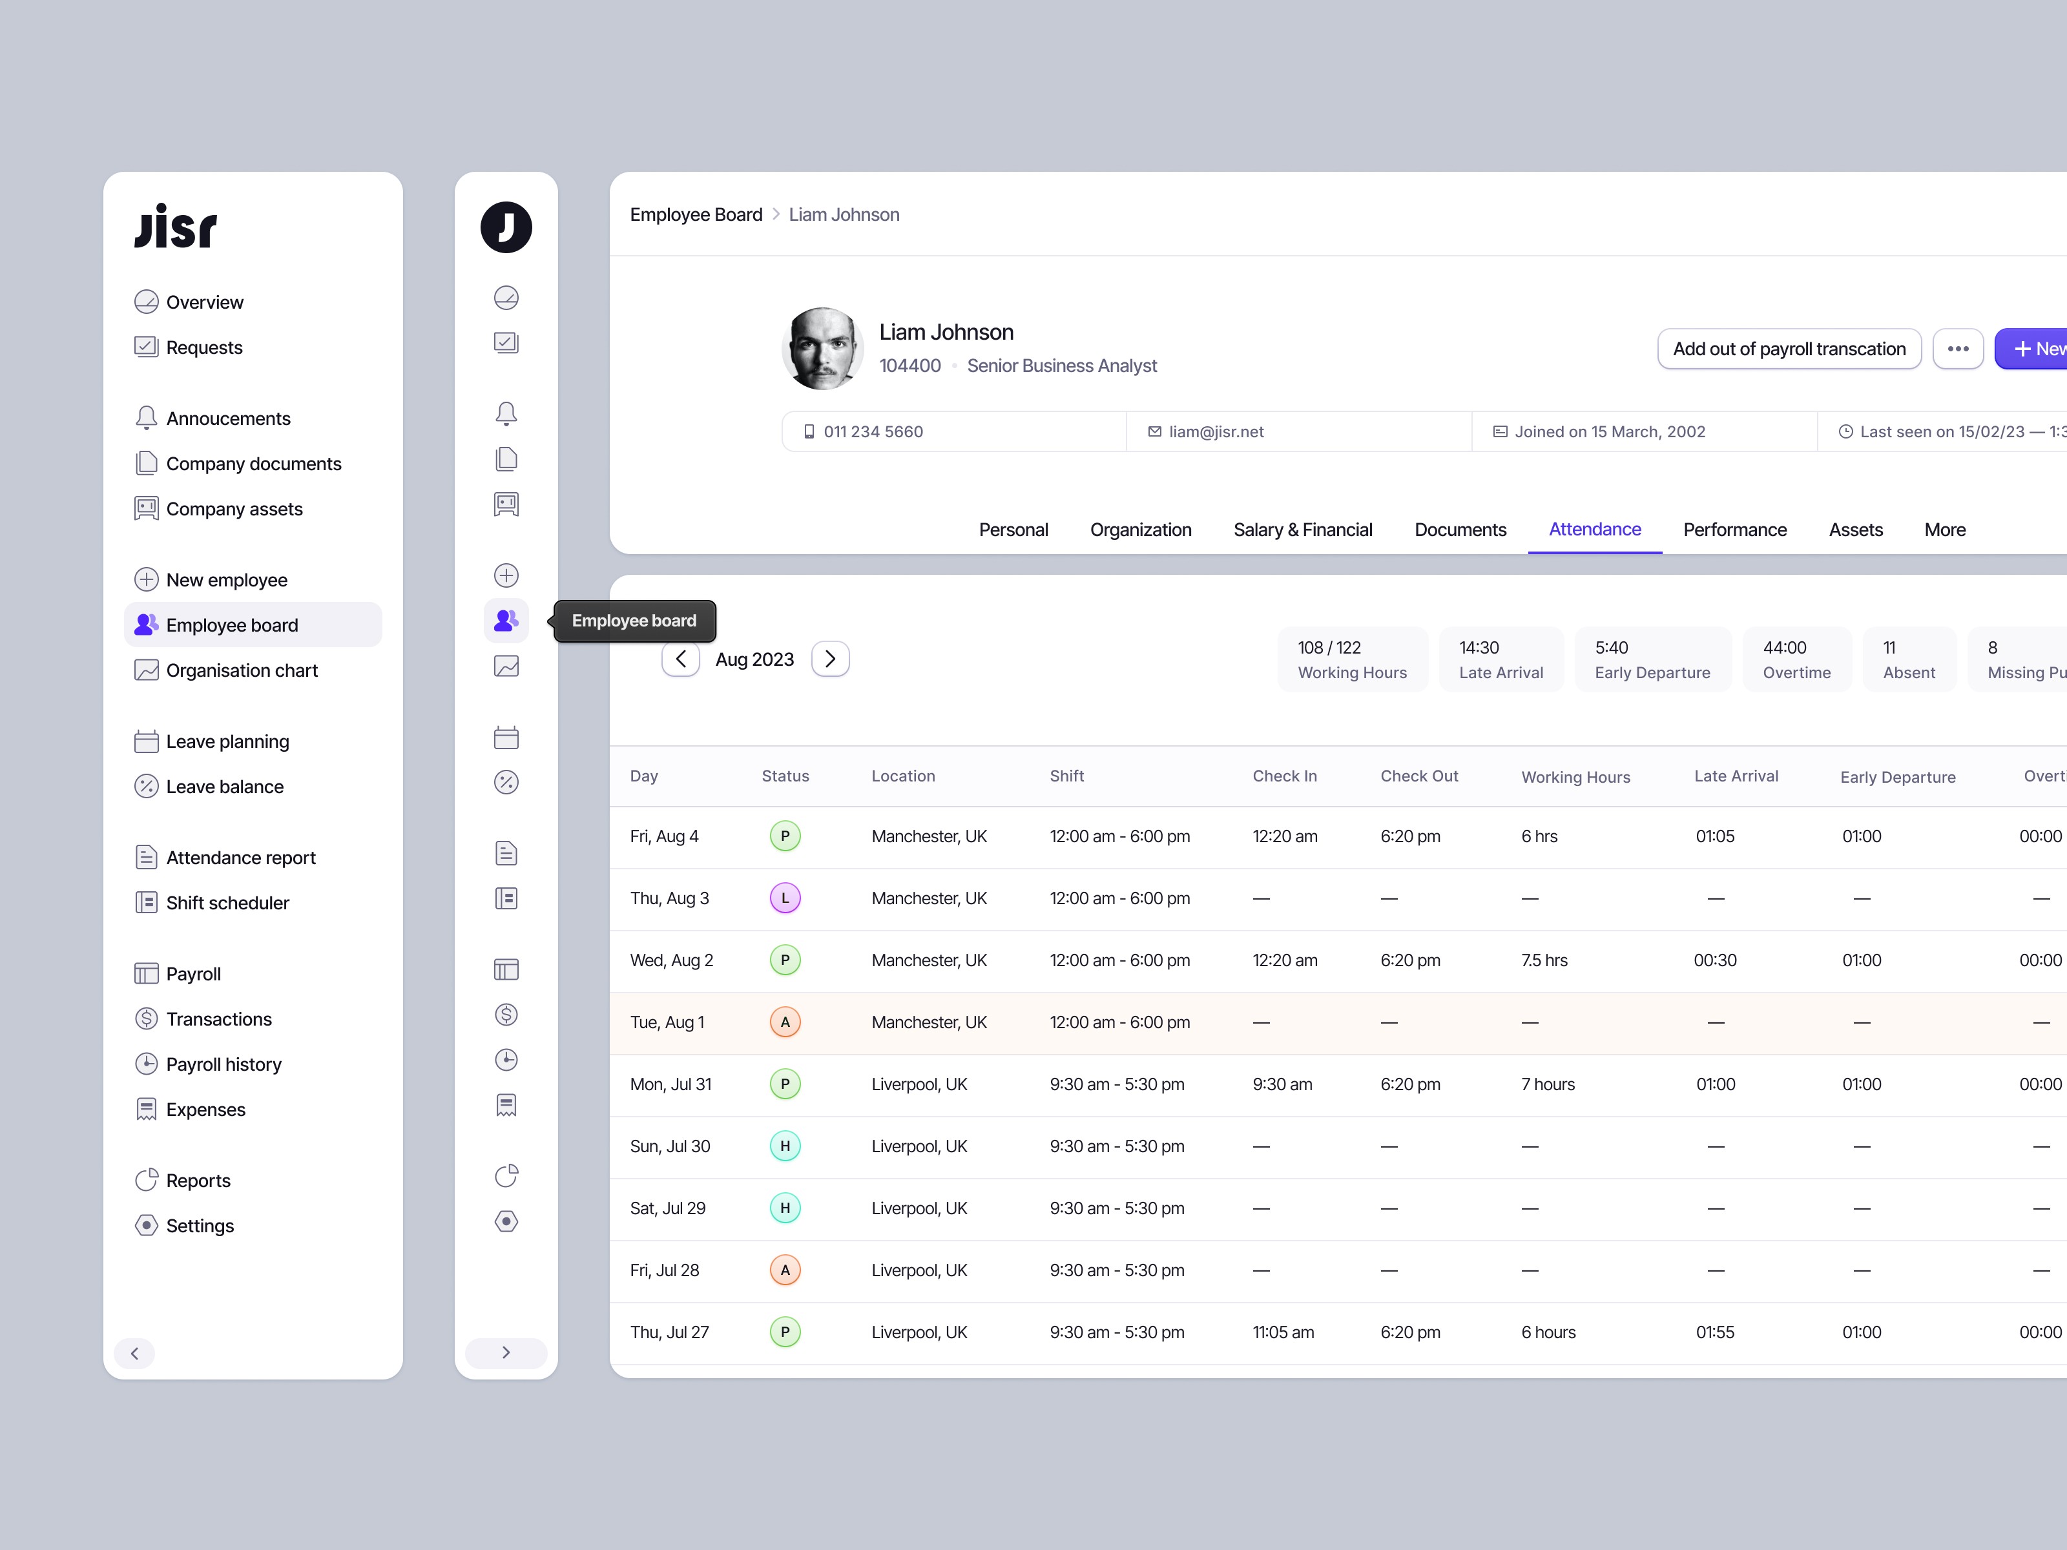Open the three-dot more actions menu
Image resolution: width=2067 pixels, height=1550 pixels.
tap(1958, 349)
